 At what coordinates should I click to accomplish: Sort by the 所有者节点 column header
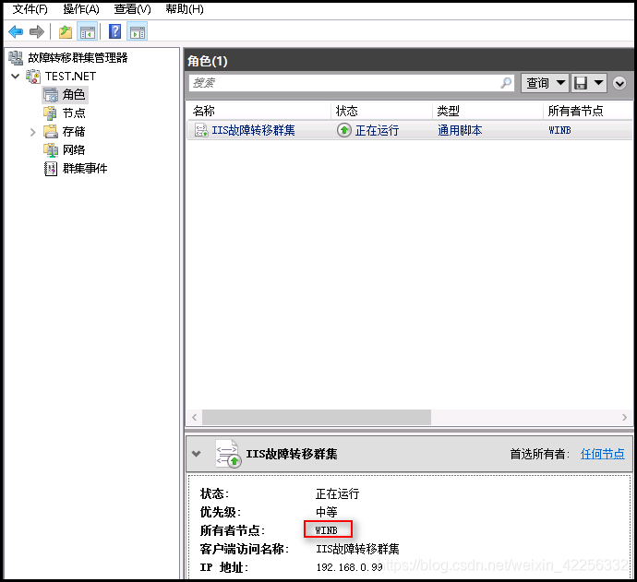point(588,111)
